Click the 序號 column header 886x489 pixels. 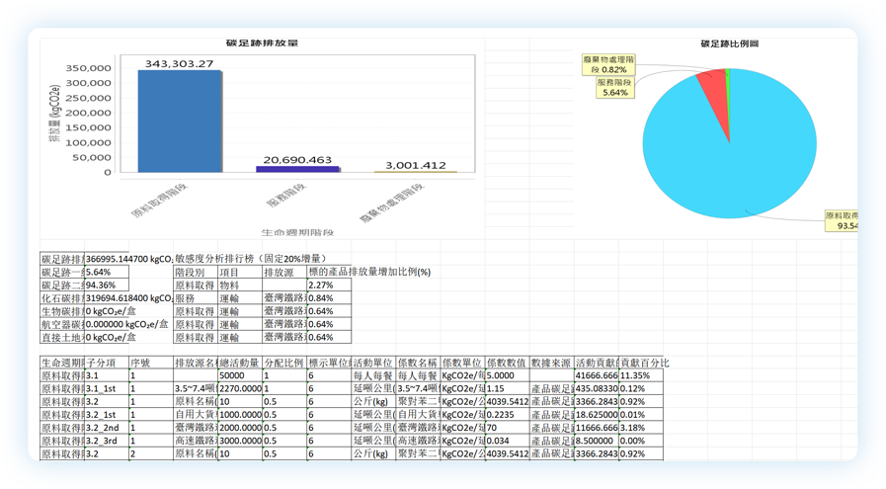coord(151,363)
